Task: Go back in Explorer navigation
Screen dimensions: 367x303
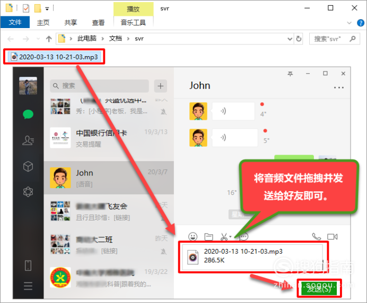Action: coord(11,39)
